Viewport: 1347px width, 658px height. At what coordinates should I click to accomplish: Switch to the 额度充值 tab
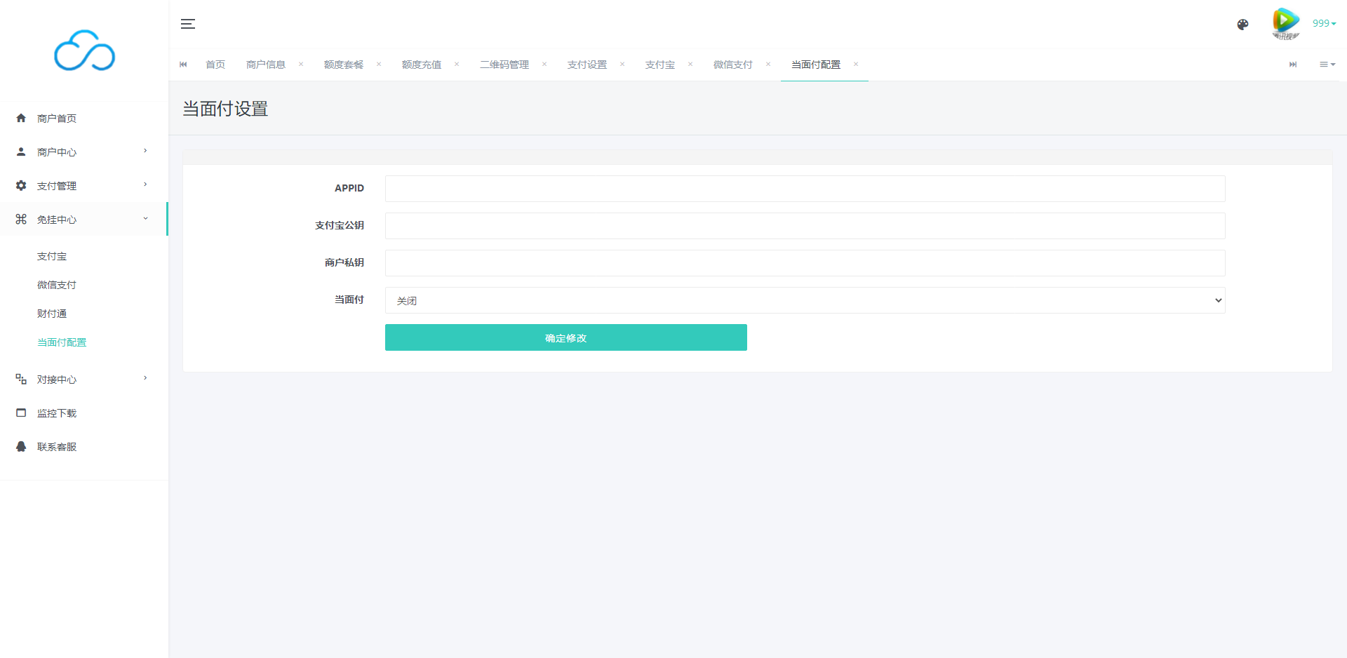[421, 65]
